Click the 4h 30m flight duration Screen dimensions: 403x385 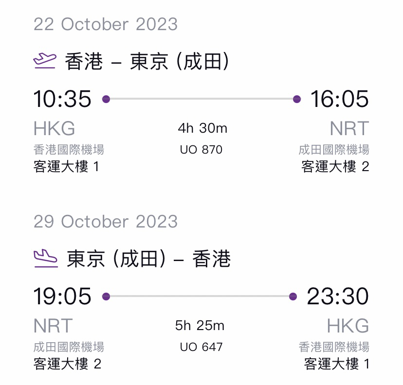pyautogui.click(x=202, y=128)
